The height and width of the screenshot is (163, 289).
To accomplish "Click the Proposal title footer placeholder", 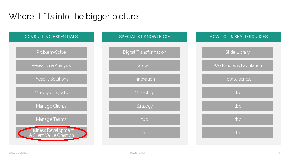I will pos(19,153).
